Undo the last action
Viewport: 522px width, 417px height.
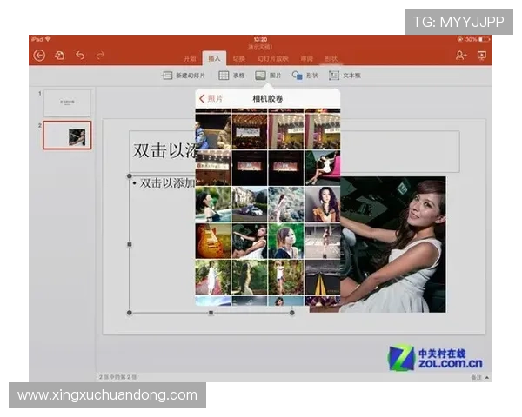pyautogui.click(x=80, y=56)
